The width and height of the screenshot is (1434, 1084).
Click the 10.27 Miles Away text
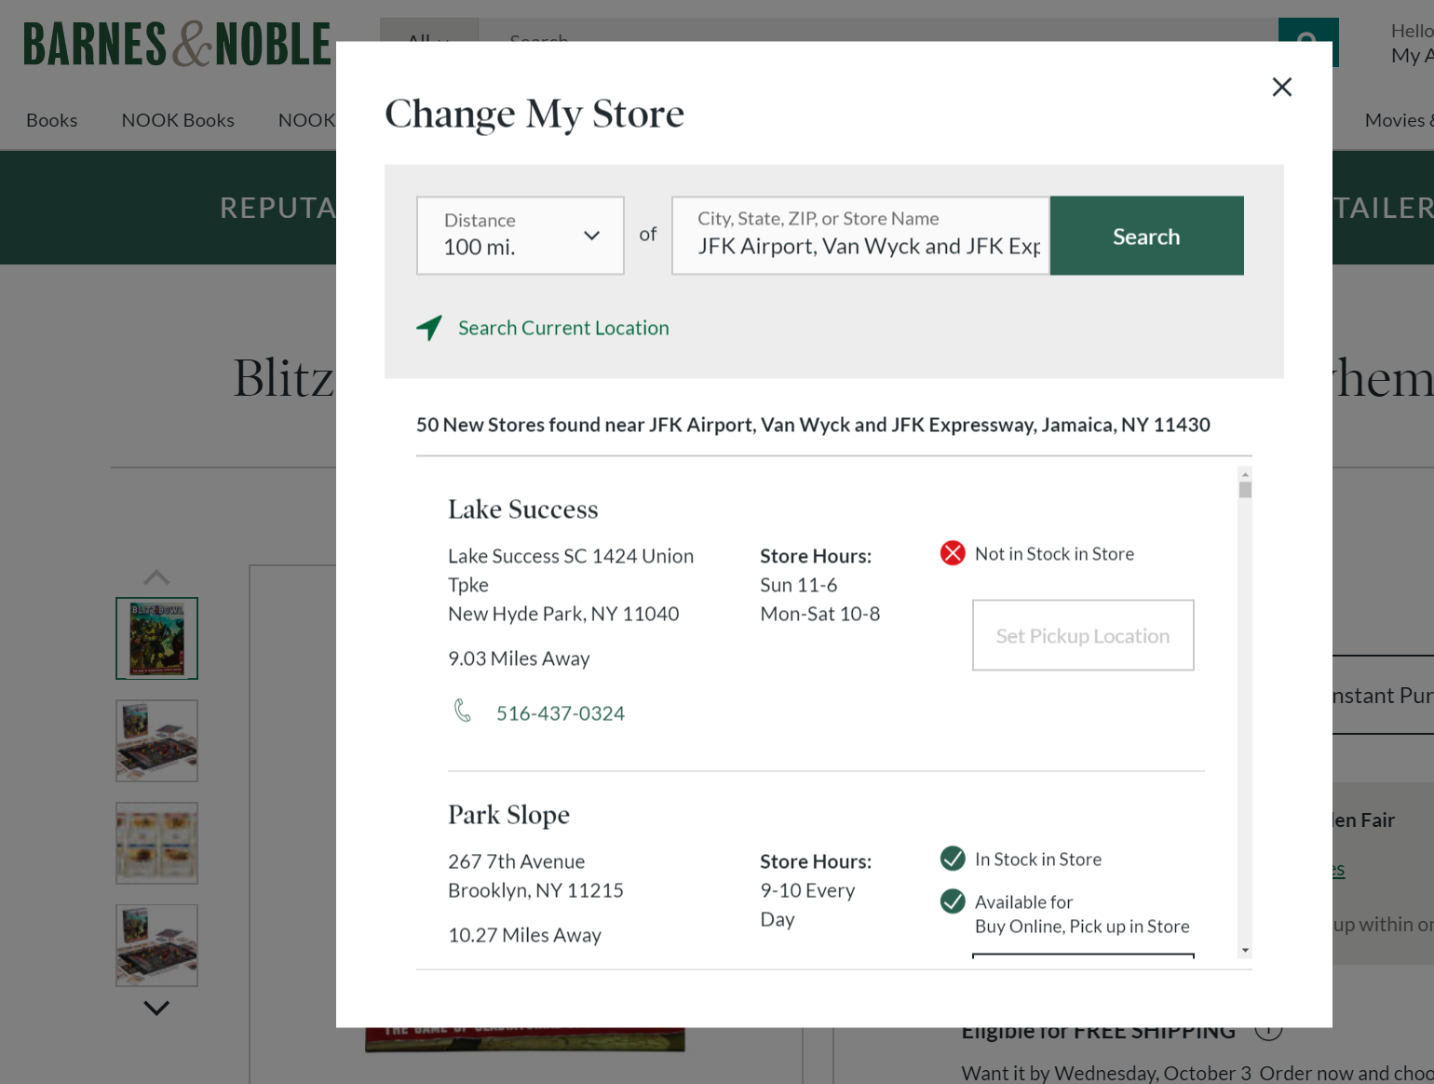point(524,935)
